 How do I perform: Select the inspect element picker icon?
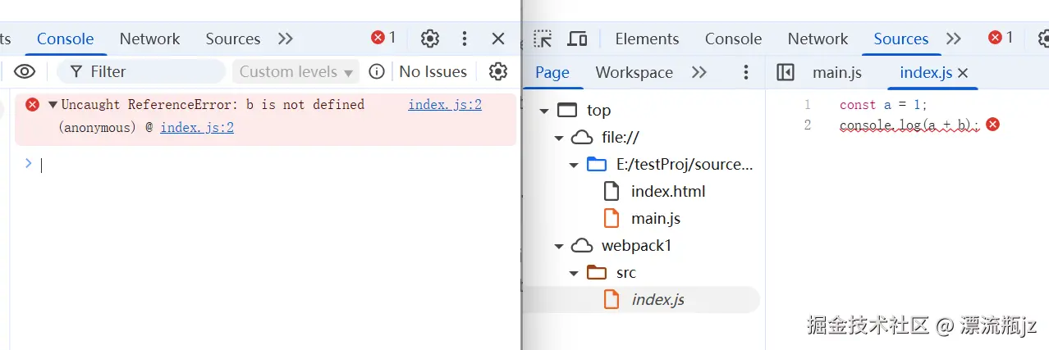543,39
